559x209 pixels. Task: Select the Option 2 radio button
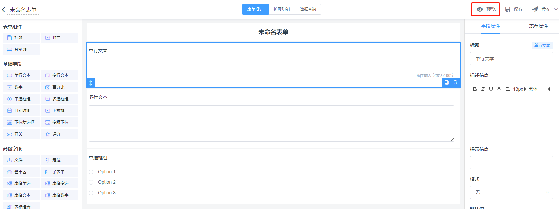point(91,182)
